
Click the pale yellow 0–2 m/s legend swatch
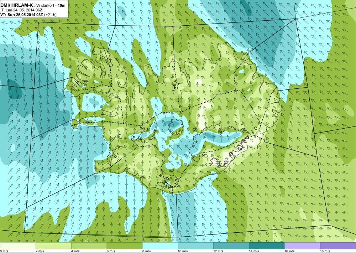[18, 246]
